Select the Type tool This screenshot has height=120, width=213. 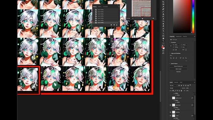pyautogui.click(x=163, y=31)
